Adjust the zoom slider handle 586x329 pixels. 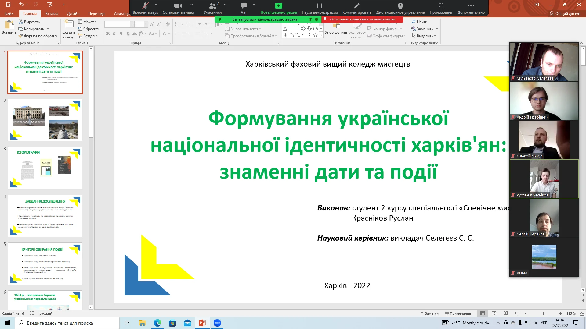(x=544, y=313)
